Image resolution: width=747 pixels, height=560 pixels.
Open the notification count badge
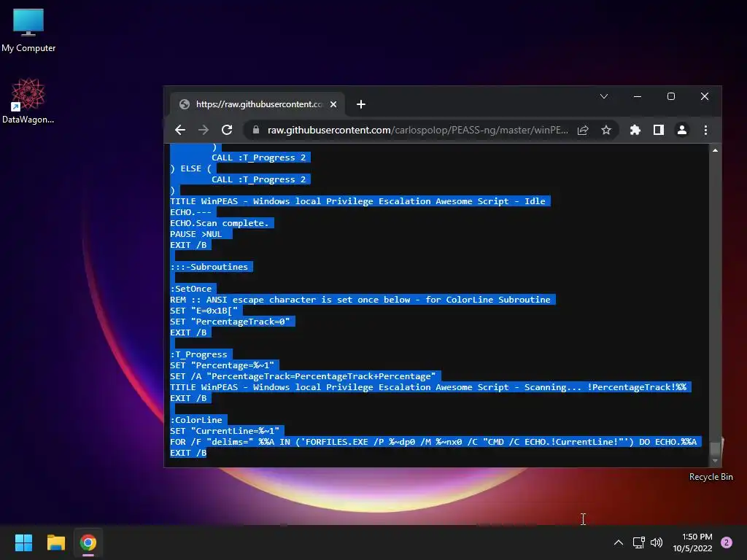coord(726,542)
